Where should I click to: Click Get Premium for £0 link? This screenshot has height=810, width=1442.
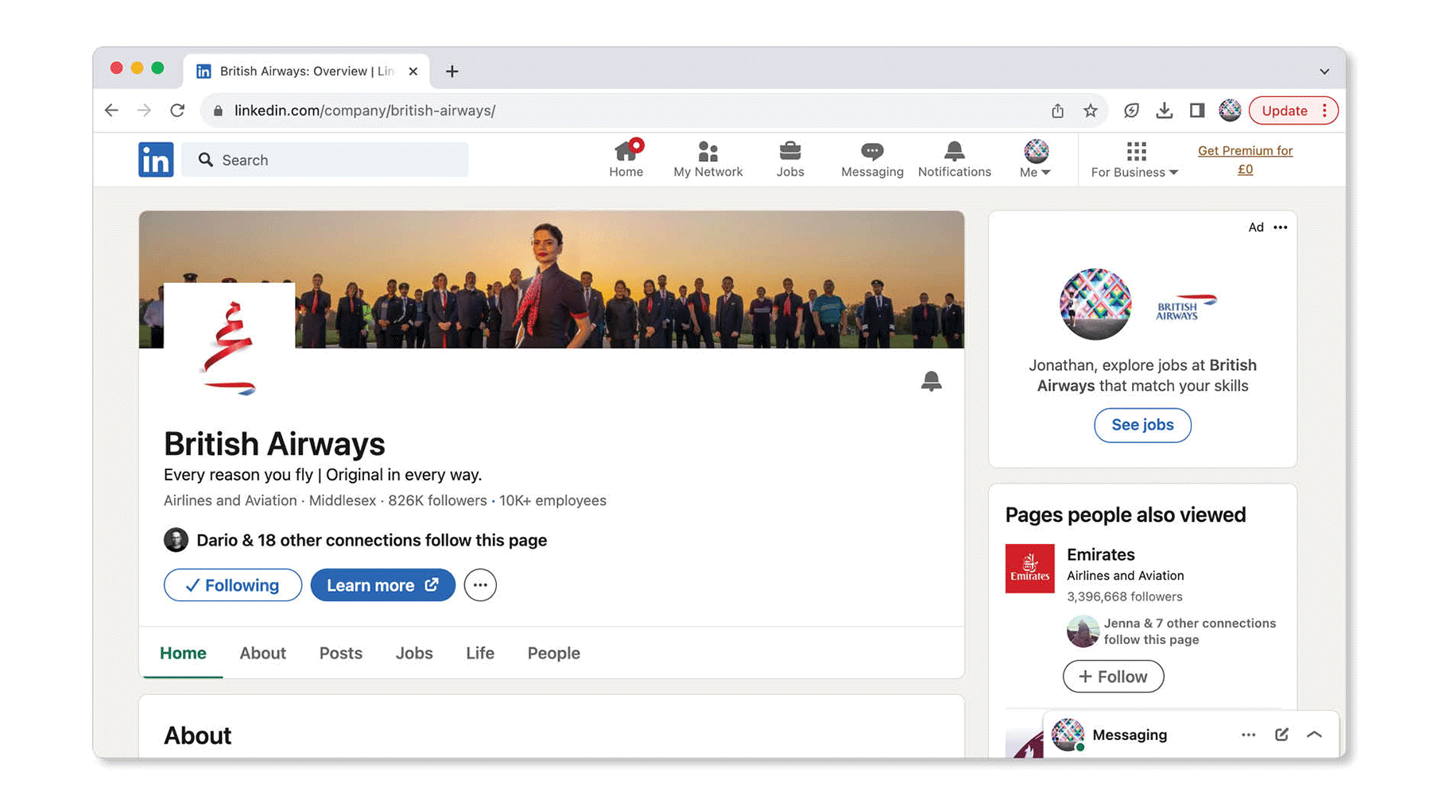[x=1245, y=160]
